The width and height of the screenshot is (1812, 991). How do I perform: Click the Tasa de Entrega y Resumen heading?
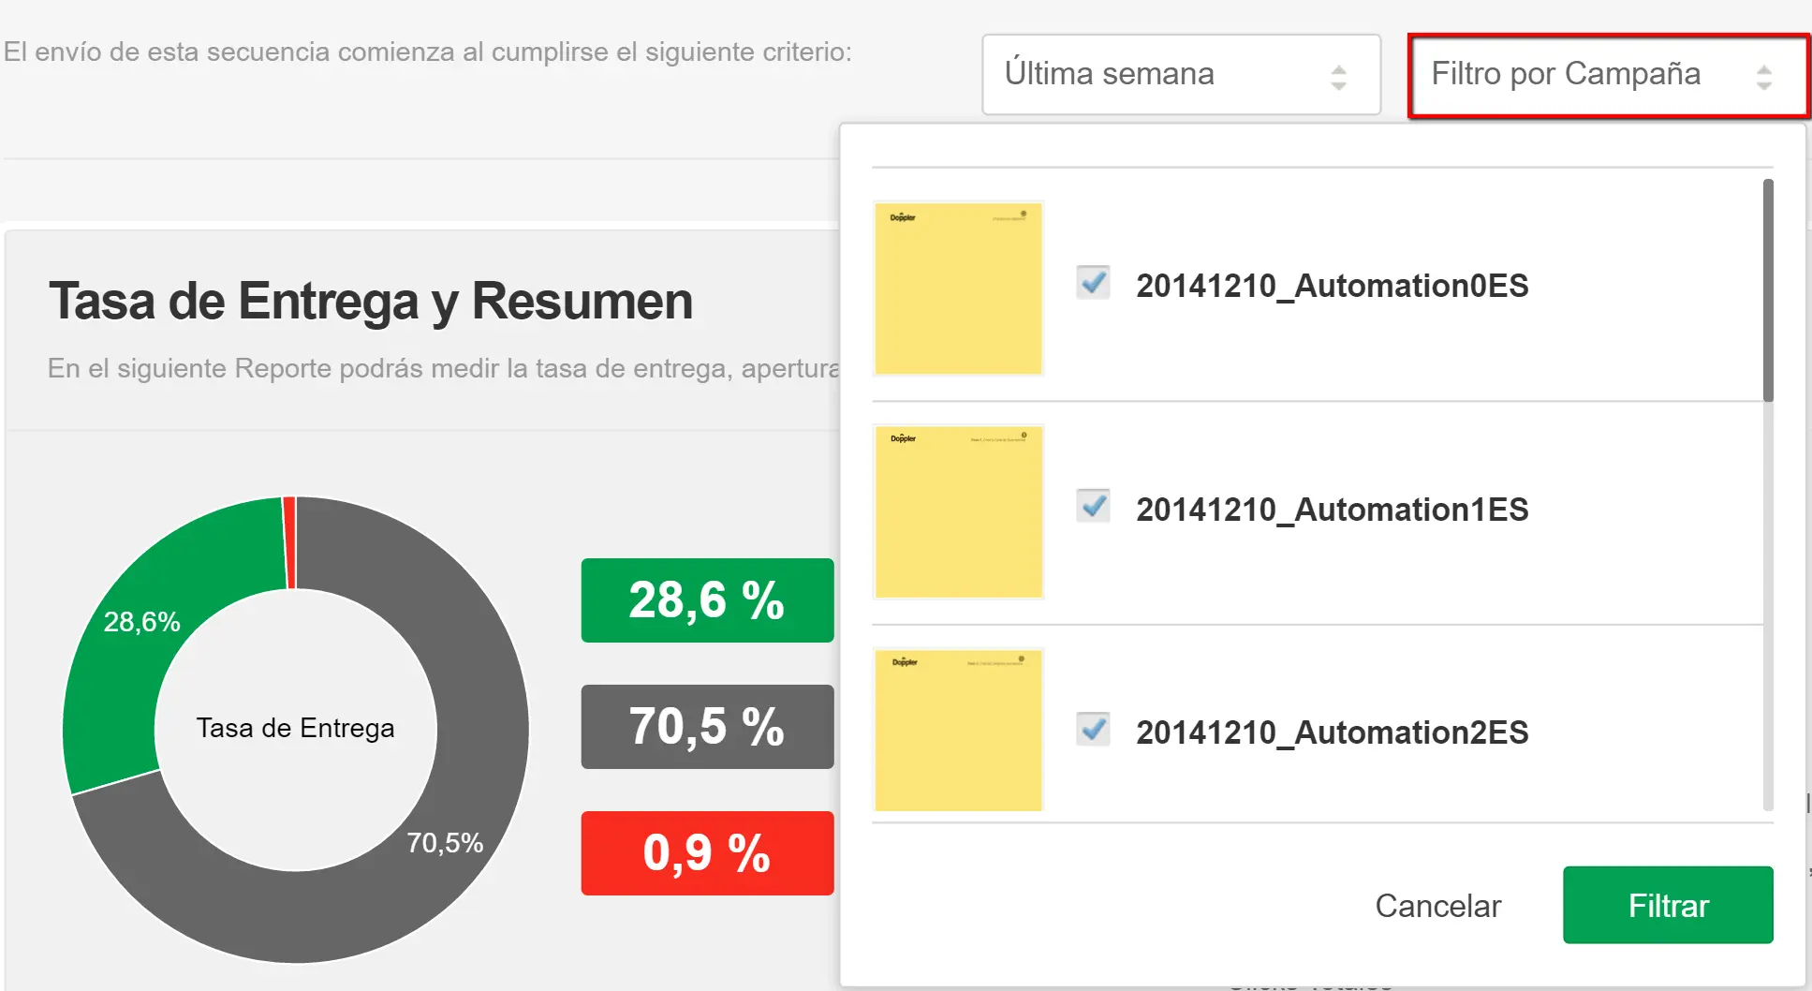(x=371, y=302)
